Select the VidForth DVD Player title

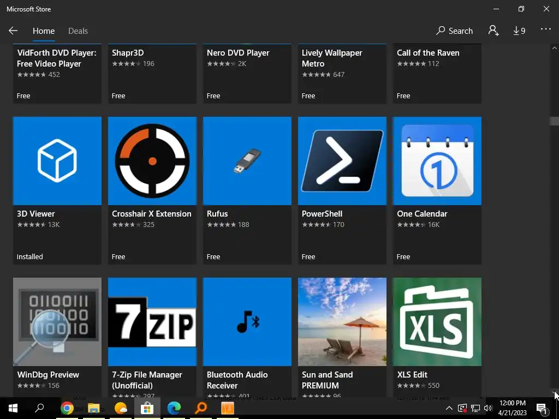pos(57,58)
